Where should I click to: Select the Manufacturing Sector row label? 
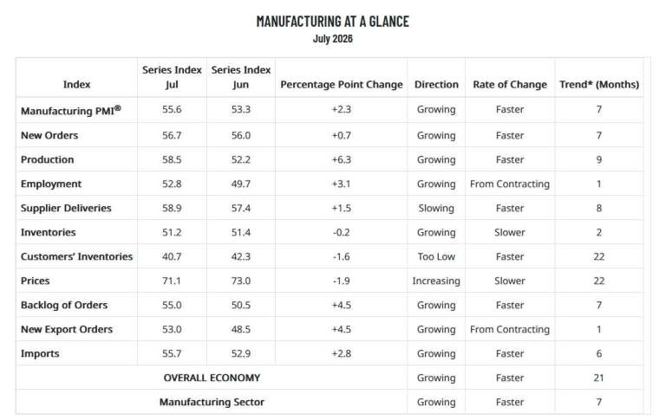(x=212, y=402)
